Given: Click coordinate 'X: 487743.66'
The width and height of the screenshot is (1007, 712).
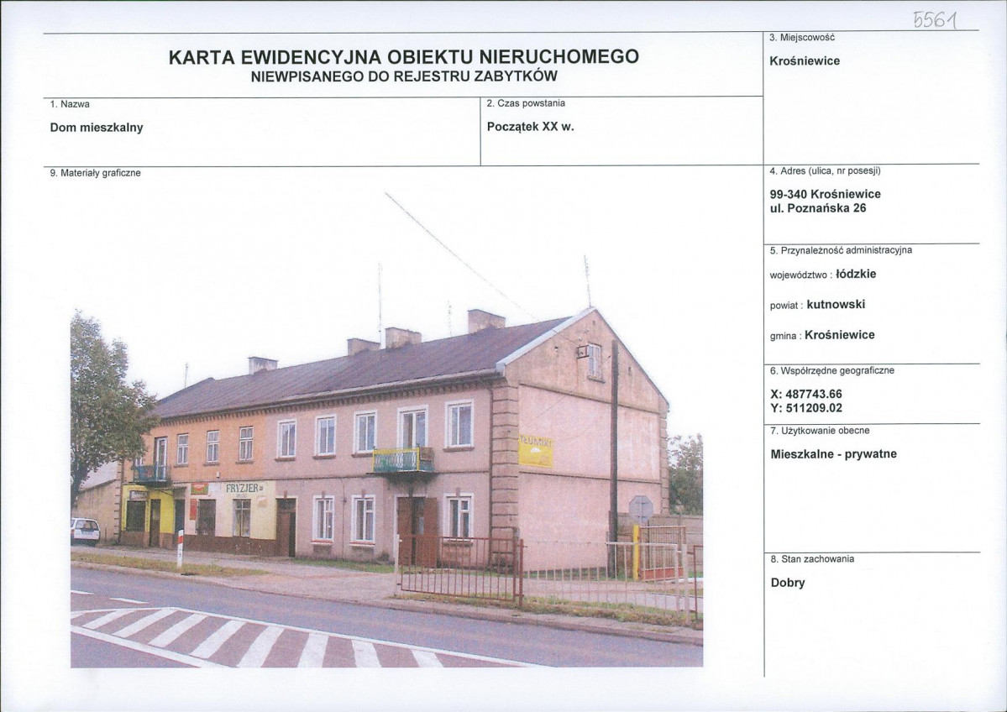Looking at the screenshot, I should [806, 394].
